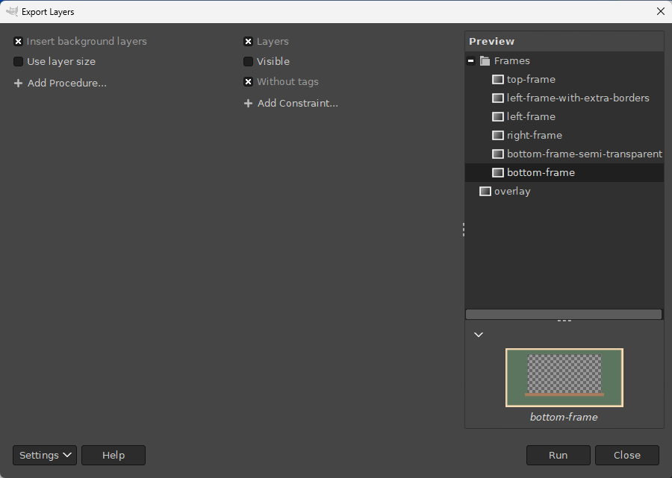The image size is (672, 478).
Task: Click the bottom-frame preview thumbnail
Action: tap(564, 377)
